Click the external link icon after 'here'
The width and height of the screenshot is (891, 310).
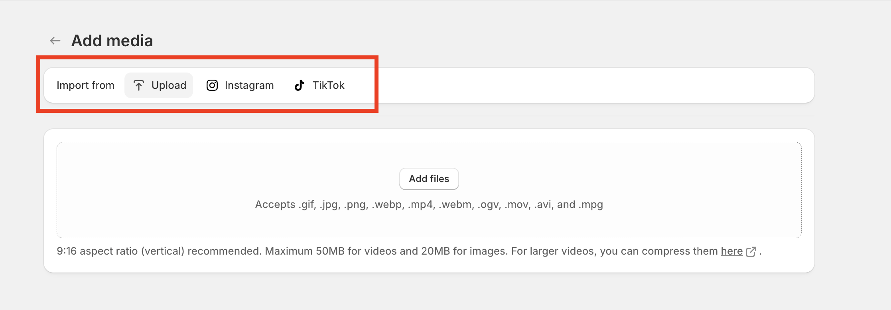click(751, 252)
